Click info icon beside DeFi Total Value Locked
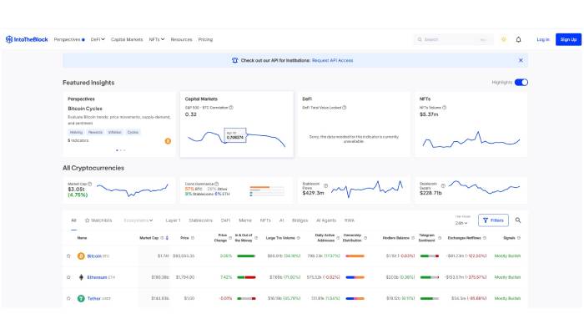Screen dimensions: 584x334 (x=344, y=108)
